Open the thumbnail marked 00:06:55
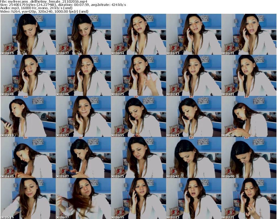Image resolution: width=277 pixels, height=219 pixels. tap(138, 198)
